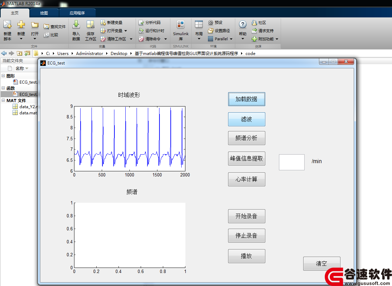This screenshot has width=392, height=286.
Task: Expand the 清除工作区 dropdown arrow
Action: (x=131, y=39)
